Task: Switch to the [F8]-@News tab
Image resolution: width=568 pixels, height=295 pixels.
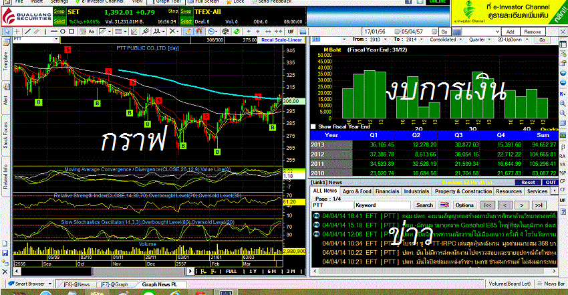Action: 76,284
